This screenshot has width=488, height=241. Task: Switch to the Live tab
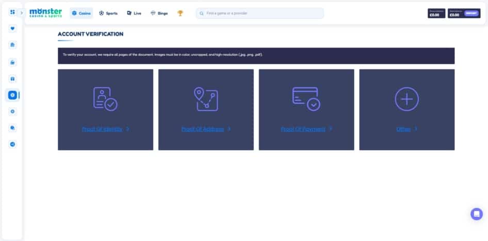pyautogui.click(x=134, y=13)
